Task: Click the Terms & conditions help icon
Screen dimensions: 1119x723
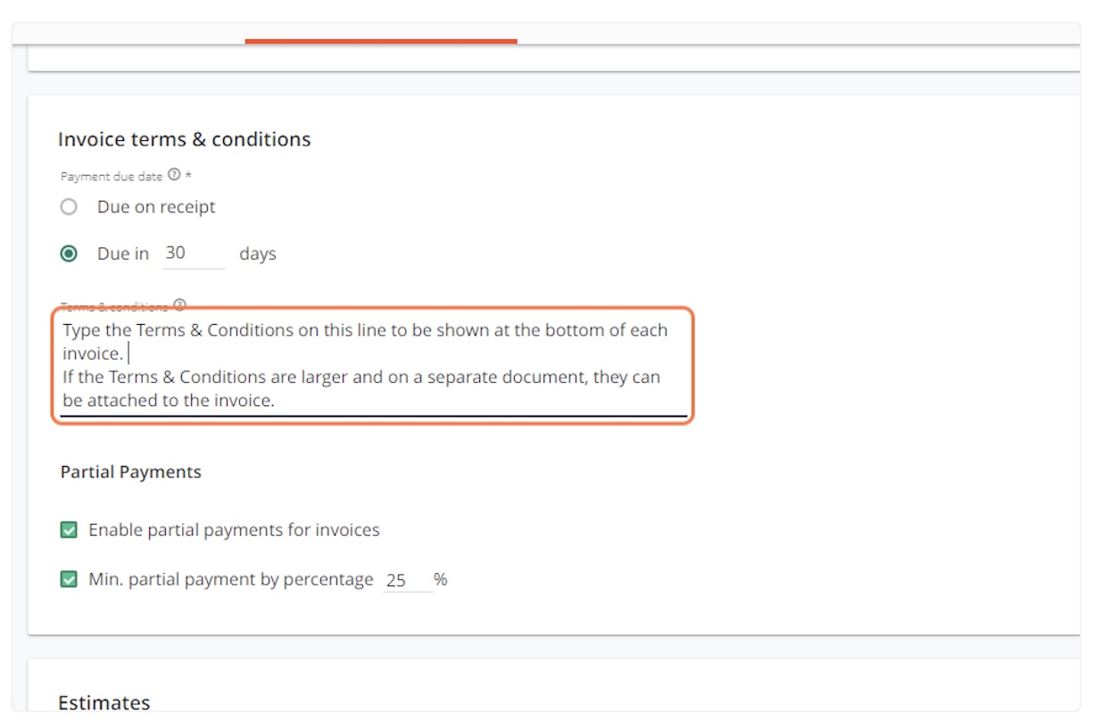Action: coord(180,304)
